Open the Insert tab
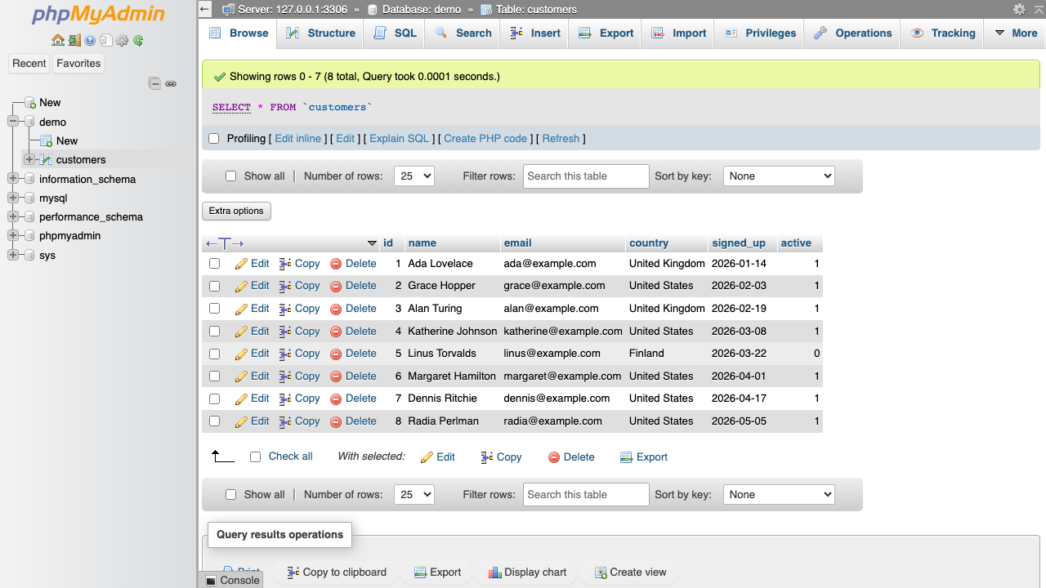 click(x=535, y=33)
